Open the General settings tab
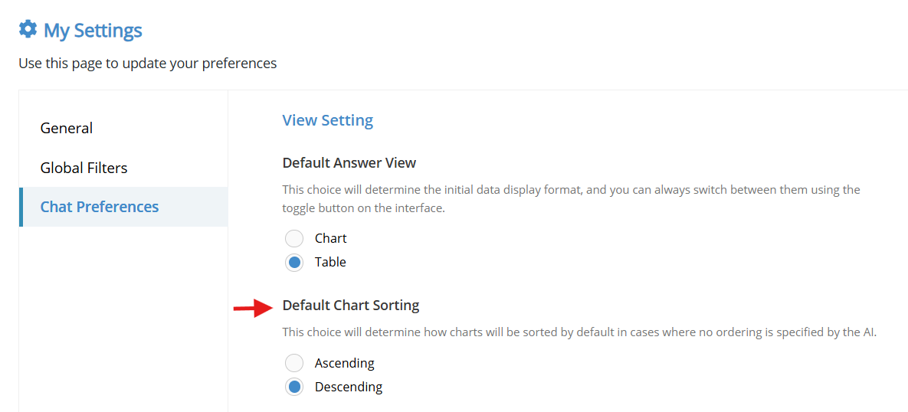The height and width of the screenshot is (412, 908). [66, 128]
